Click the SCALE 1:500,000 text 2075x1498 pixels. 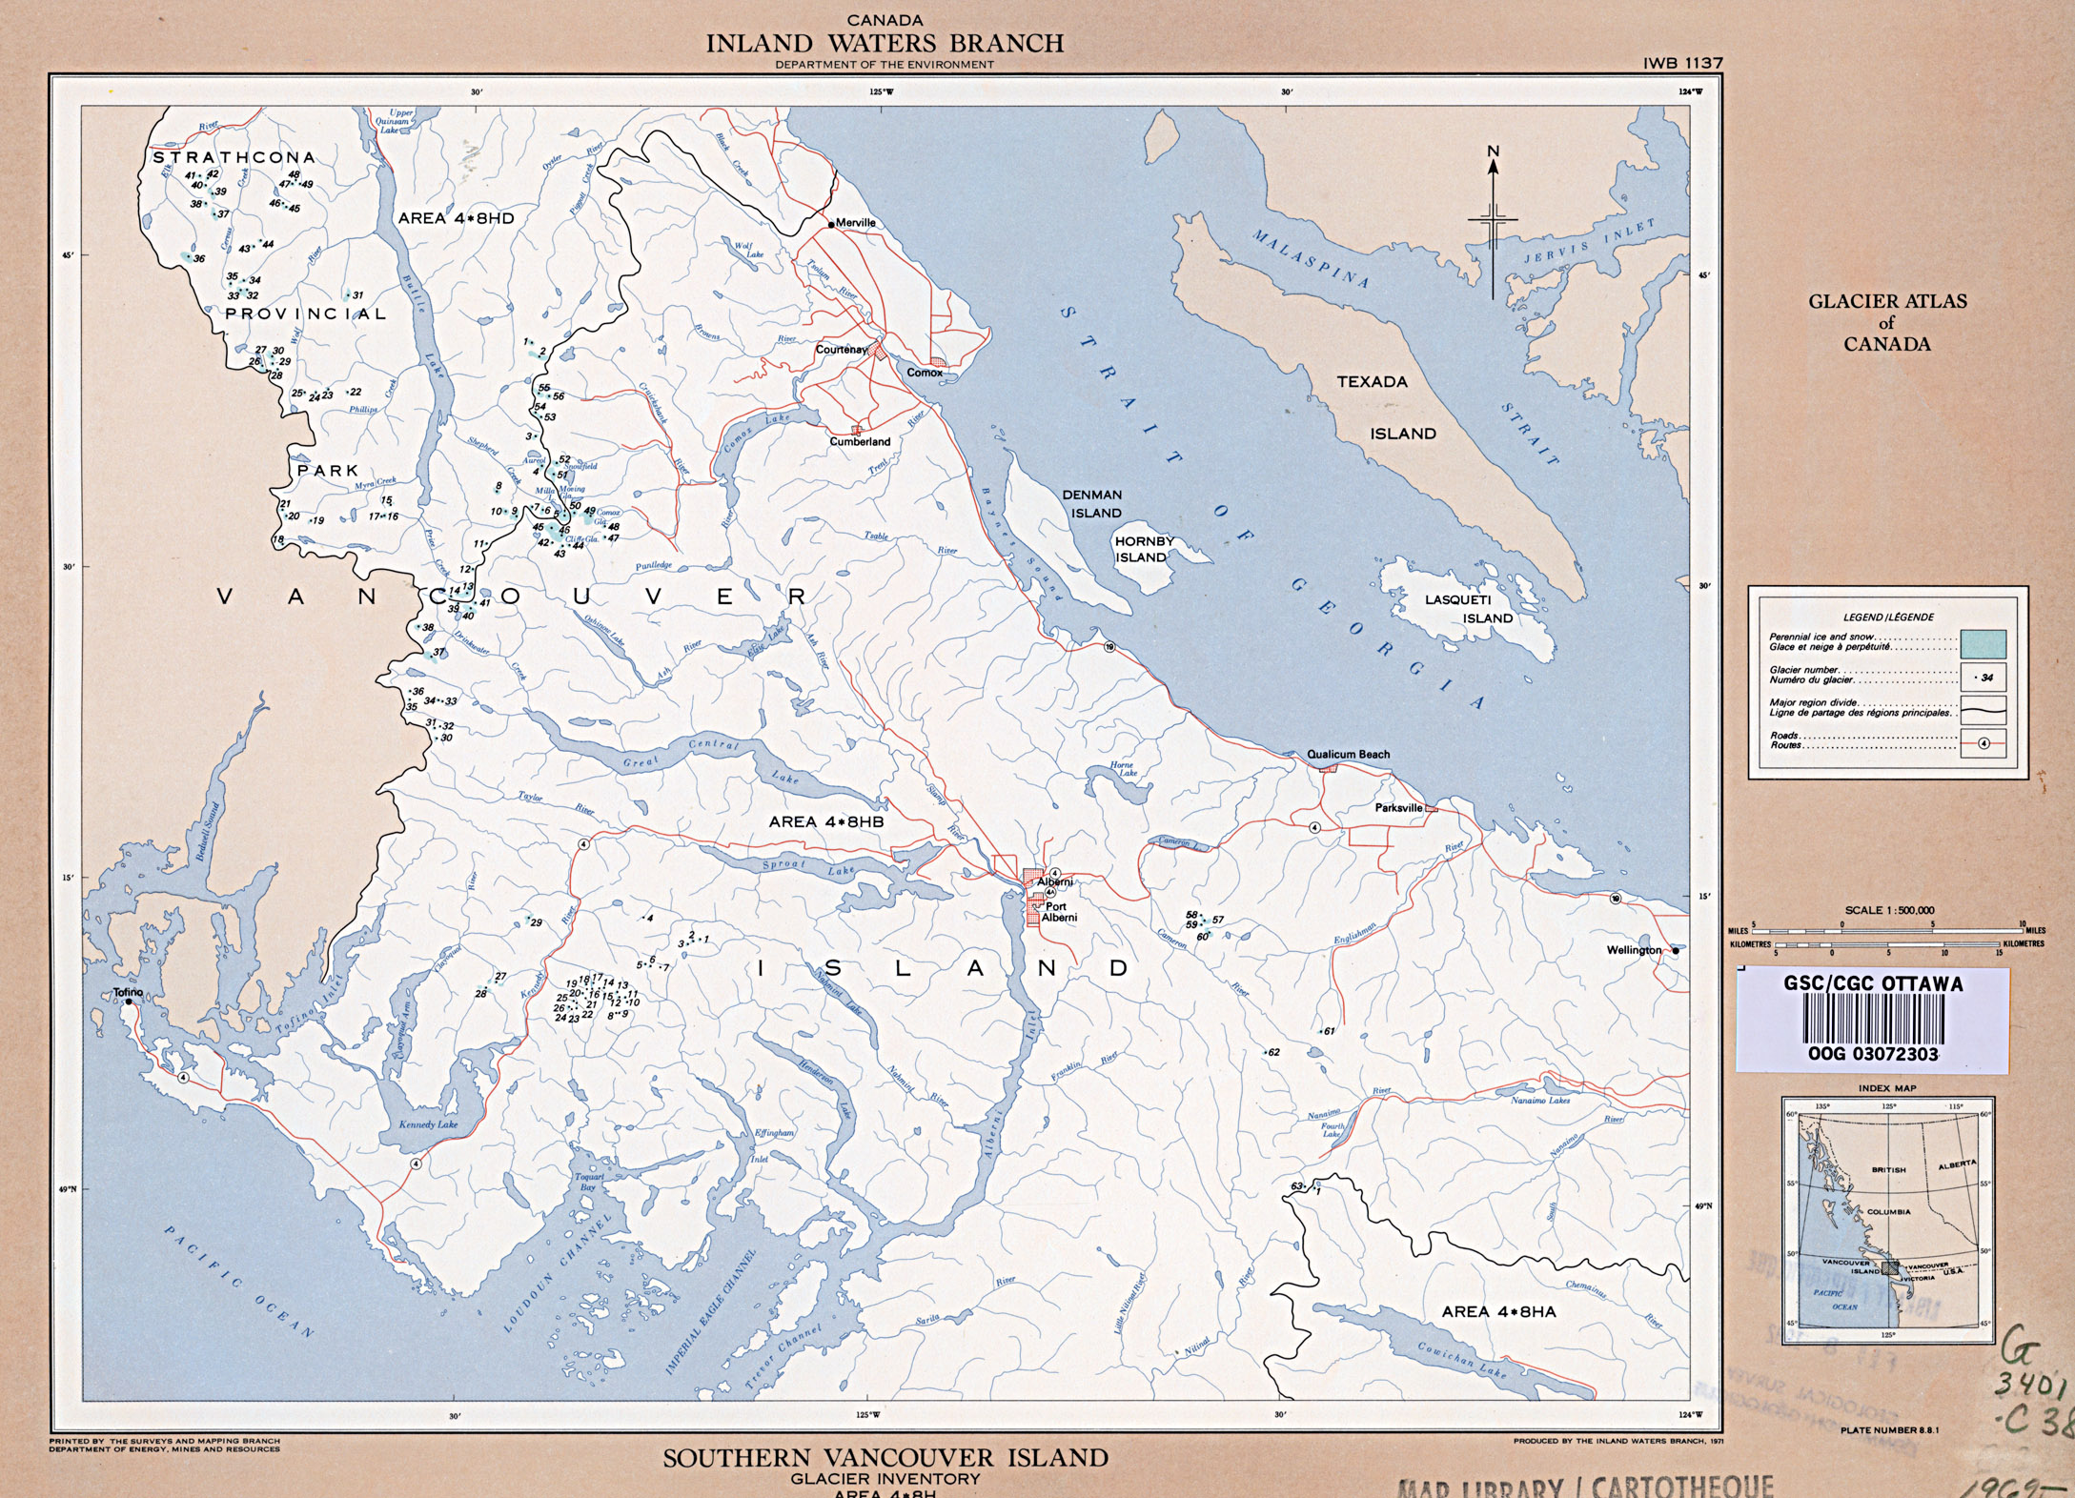[x=1887, y=910]
